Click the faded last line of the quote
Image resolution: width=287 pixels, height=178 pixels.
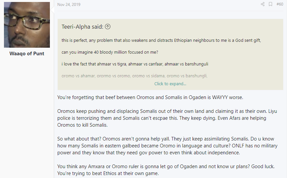click(134, 76)
